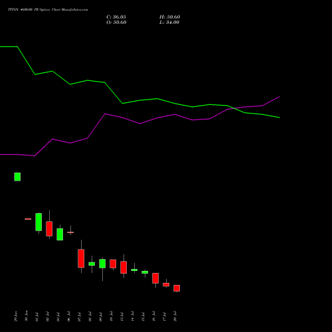
Task: Select the low value L: 34.00
Action: [x=169, y=23]
